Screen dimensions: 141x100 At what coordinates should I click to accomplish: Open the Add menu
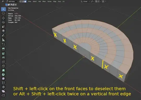tap(40, 2)
